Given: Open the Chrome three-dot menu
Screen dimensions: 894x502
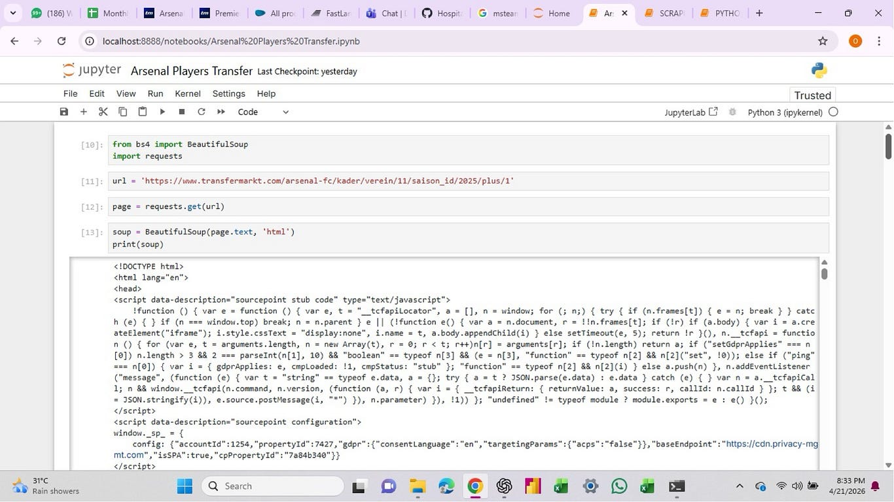Looking at the screenshot, I should tap(879, 41).
